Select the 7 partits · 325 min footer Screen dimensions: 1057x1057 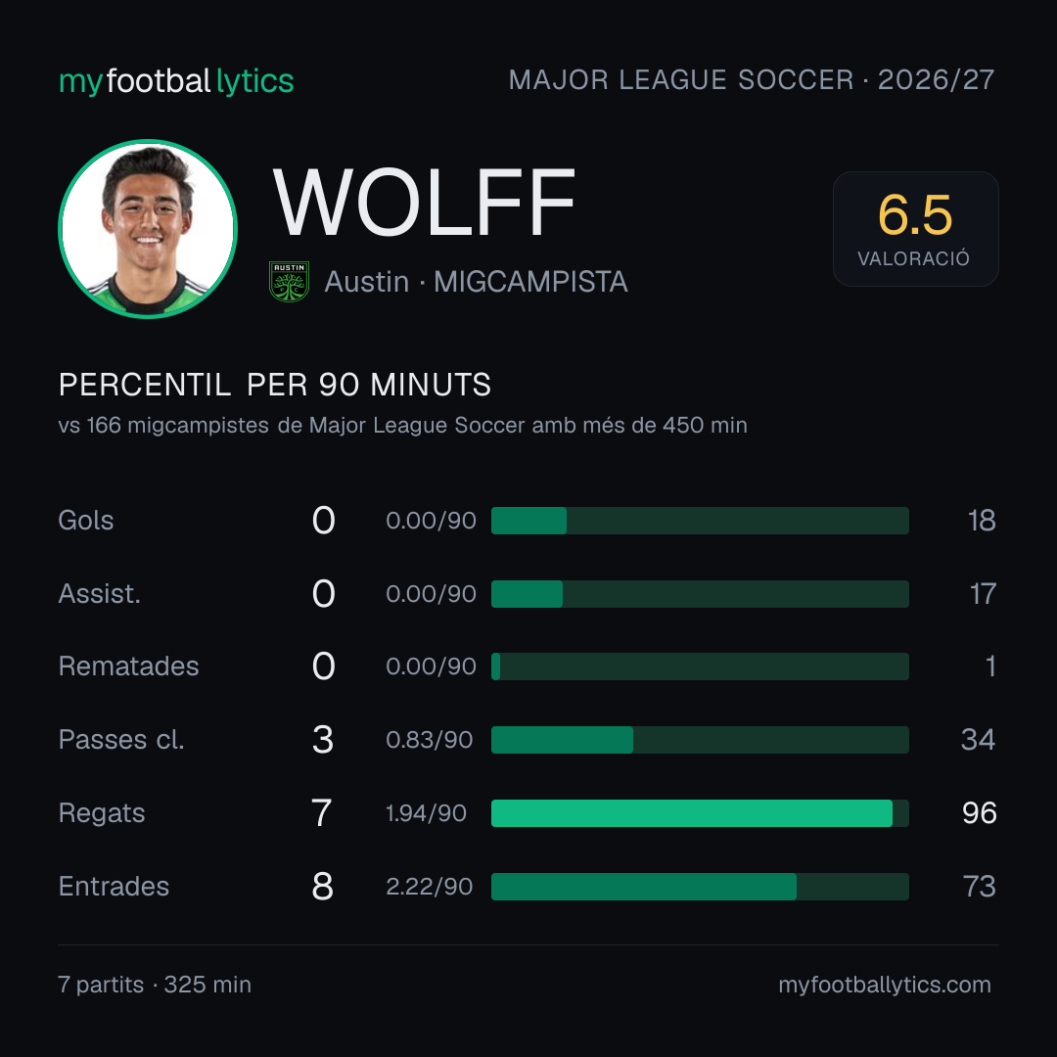155,985
